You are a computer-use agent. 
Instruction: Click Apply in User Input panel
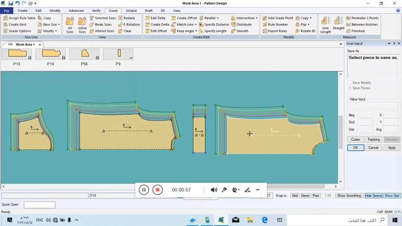tap(391, 148)
